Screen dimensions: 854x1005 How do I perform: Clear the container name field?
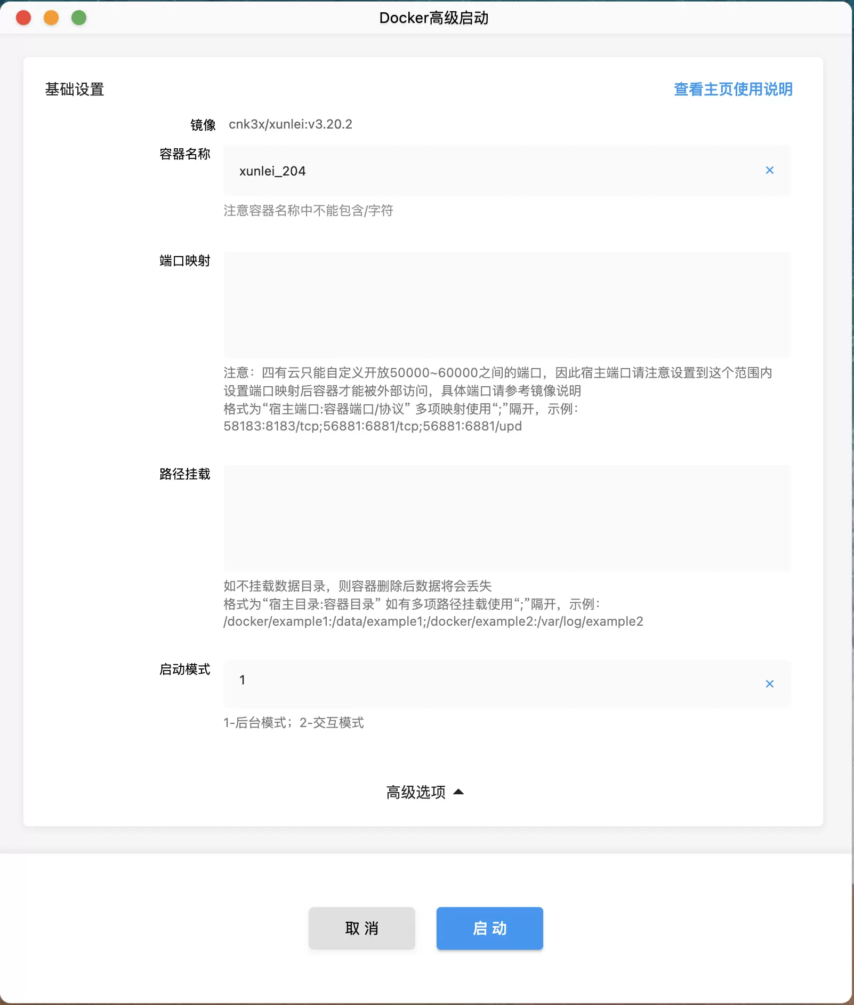pos(769,170)
